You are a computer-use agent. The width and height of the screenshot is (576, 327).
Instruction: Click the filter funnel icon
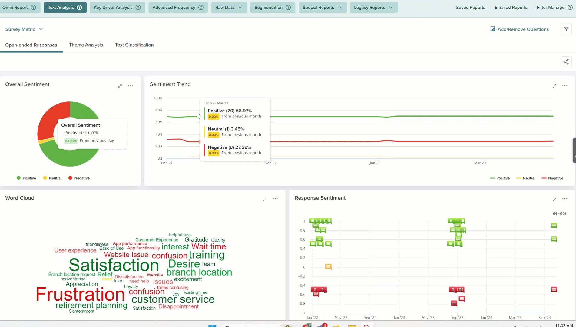click(x=566, y=29)
